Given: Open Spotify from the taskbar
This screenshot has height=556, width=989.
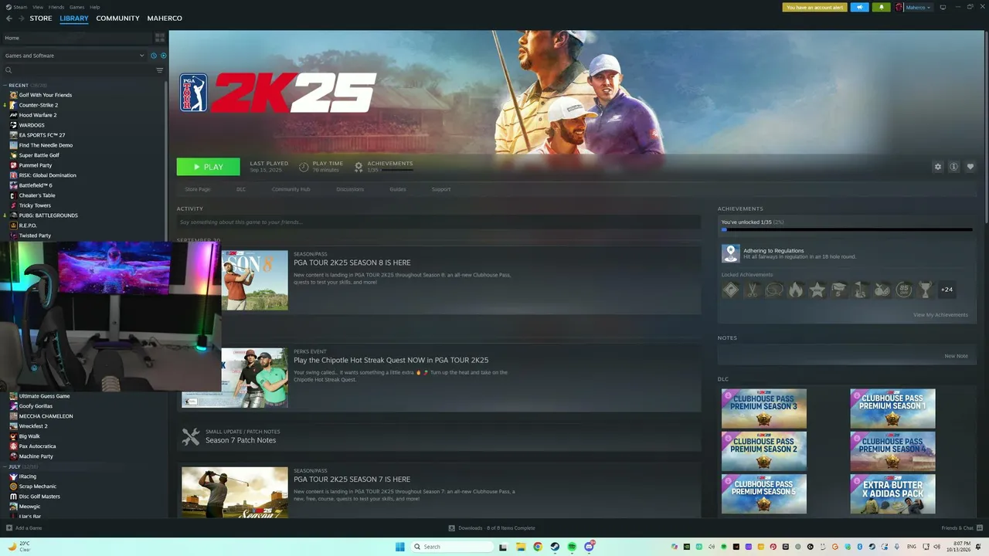Looking at the screenshot, I should [572, 547].
